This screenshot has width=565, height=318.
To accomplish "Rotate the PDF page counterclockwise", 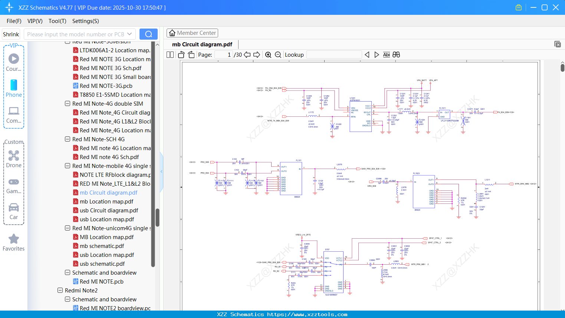I will pyautogui.click(x=181, y=54).
